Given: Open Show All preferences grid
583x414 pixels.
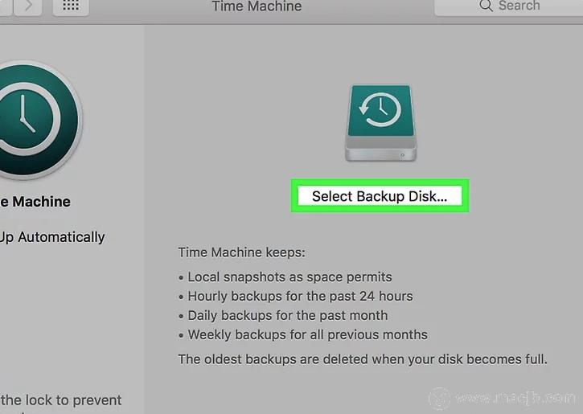Looking at the screenshot, I should (71, 6).
